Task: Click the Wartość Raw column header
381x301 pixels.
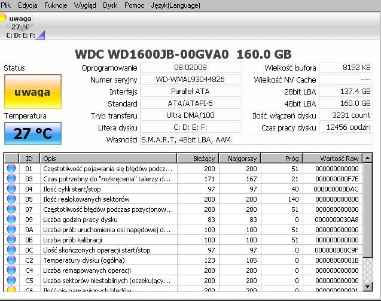Action: pyautogui.click(x=333, y=159)
